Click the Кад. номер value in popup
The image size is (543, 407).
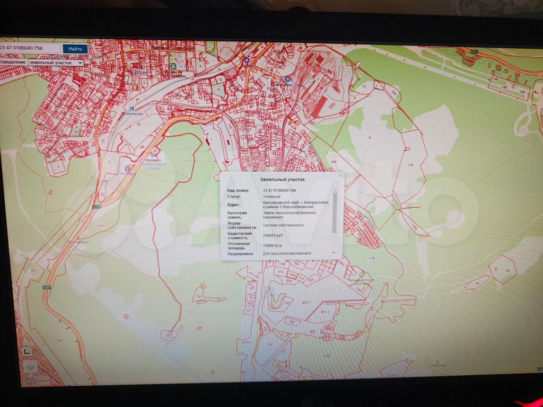pyautogui.click(x=279, y=190)
